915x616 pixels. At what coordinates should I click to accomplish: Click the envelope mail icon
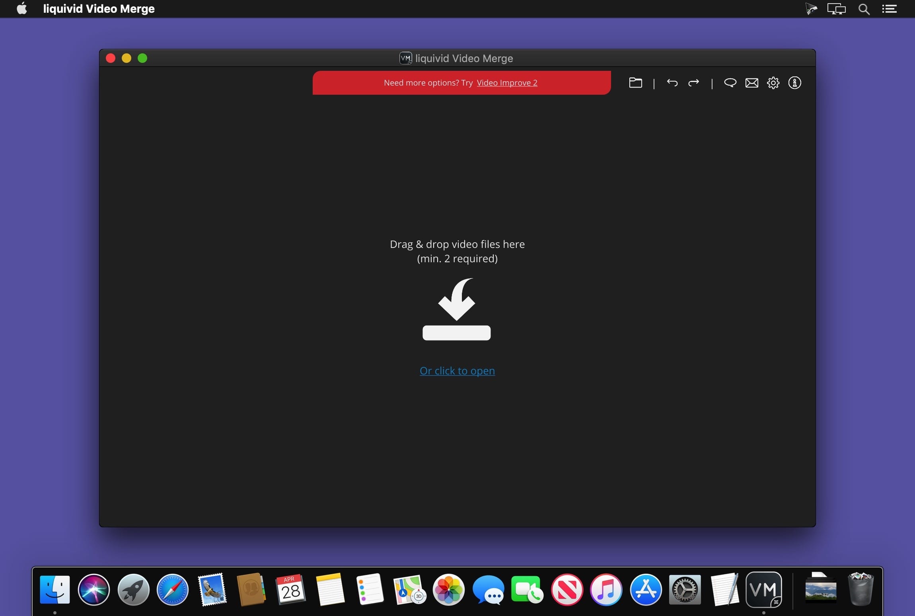pyautogui.click(x=751, y=83)
